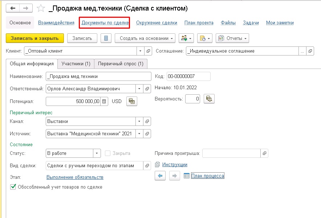The width and height of the screenshot is (321, 218).
Task: Add deal to favorites with star icon
Action: pyautogui.click(x=41, y=8)
